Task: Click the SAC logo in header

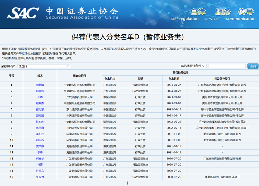Action: pyautogui.click(x=23, y=13)
